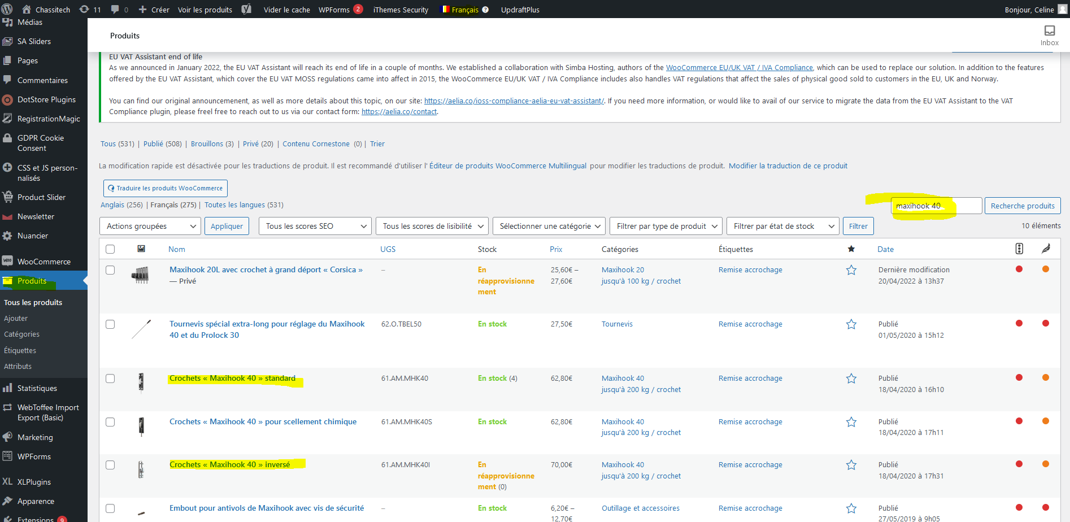Click red SEO score dot for Tournevis row
The width and height of the screenshot is (1070, 522).
tap(1019, 323)
